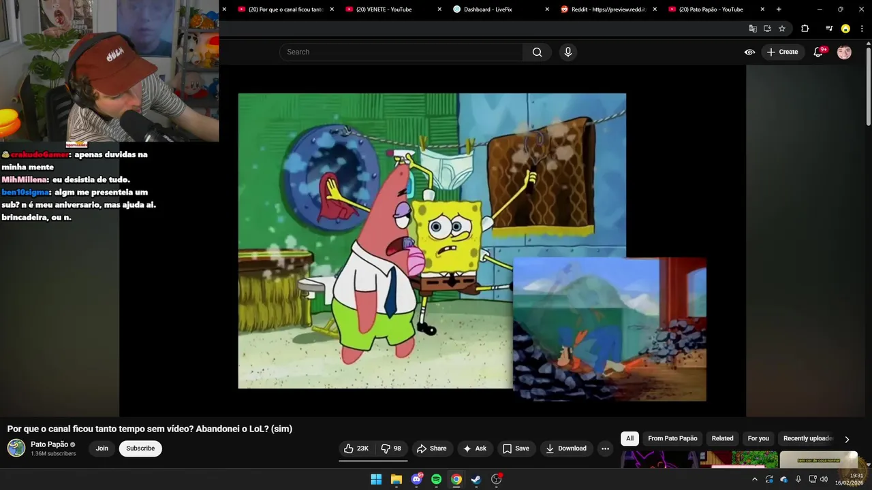Subscribe to Pato Papão channel
This screenshot has height=490, width=872.
click(140, 448)
